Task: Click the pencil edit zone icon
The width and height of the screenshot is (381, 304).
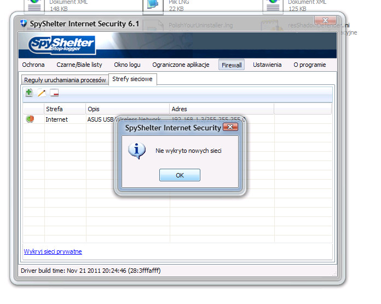Action: click(x=42, y=93)
